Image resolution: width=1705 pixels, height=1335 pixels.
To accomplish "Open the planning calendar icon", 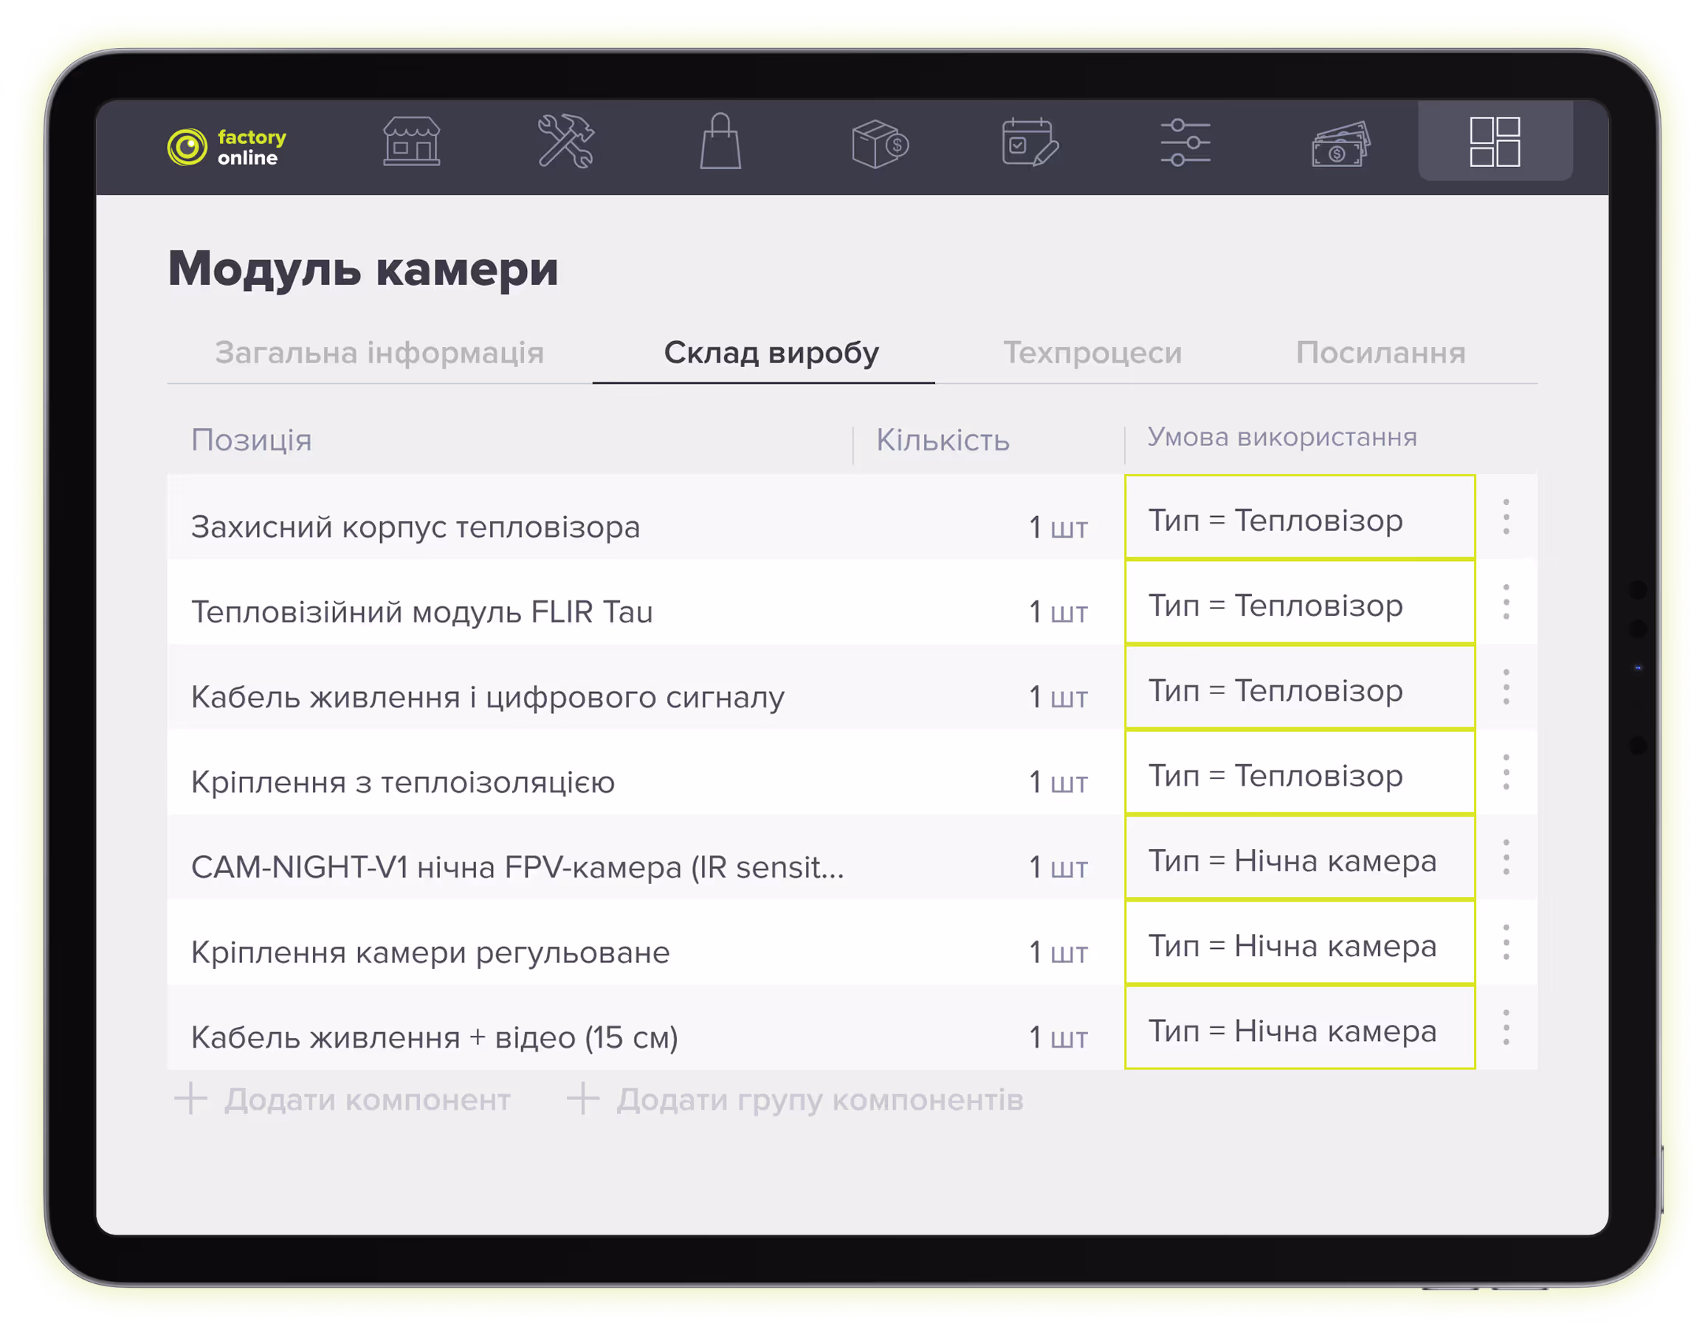I will (1030, 143).
